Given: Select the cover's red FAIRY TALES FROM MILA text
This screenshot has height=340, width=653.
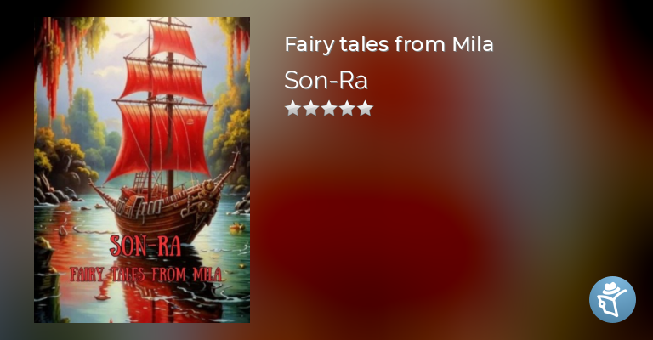Looking at the screenshot, I should [145, 275].
